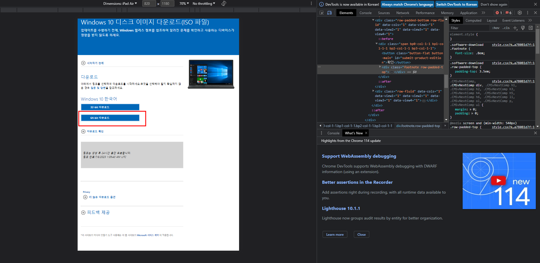Expand the '다운로드 확인' plus section
The height and width of the screenshot is (263, 540).
[x=83, y=131]
